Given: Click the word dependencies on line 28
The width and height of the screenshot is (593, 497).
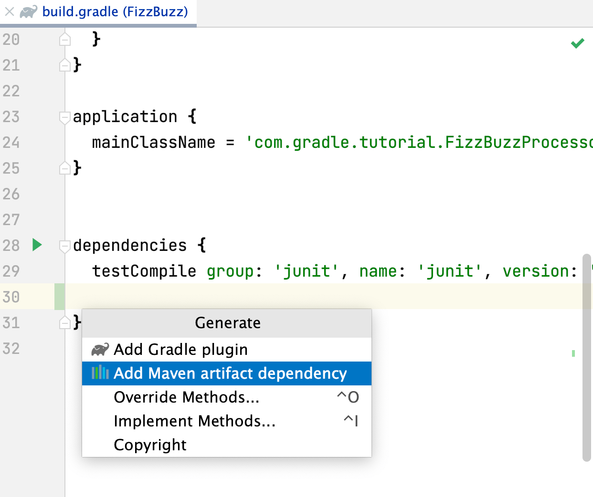Looking at the screenshot, I should tap(130, 245).
